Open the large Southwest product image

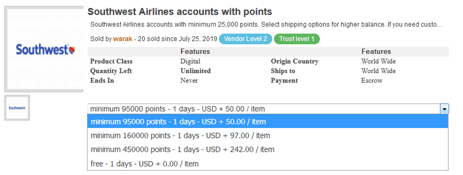pyautogui.click(x=44, y=49)
